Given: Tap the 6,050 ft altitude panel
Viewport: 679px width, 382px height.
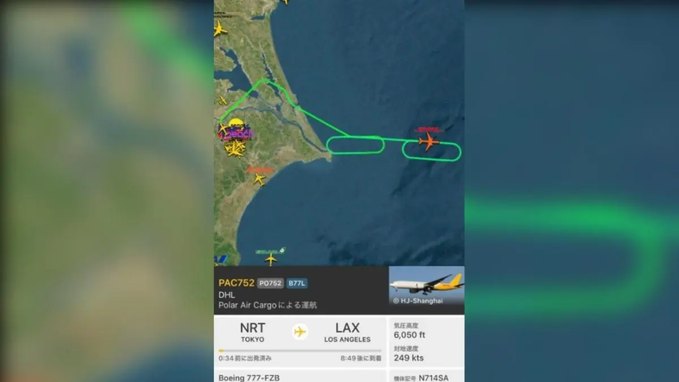Looking at the screenshot, I should tap(426, 331).
